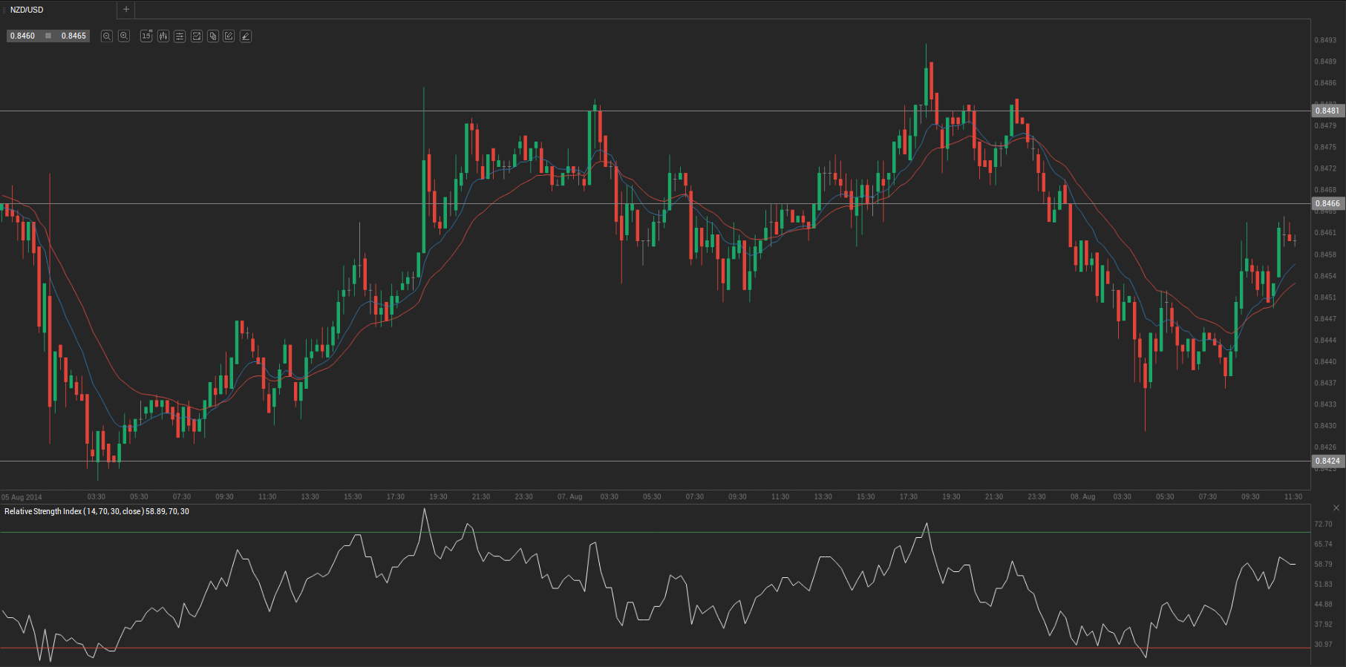
Task: Click the 08. Aug date marker
Action: 1082,496
